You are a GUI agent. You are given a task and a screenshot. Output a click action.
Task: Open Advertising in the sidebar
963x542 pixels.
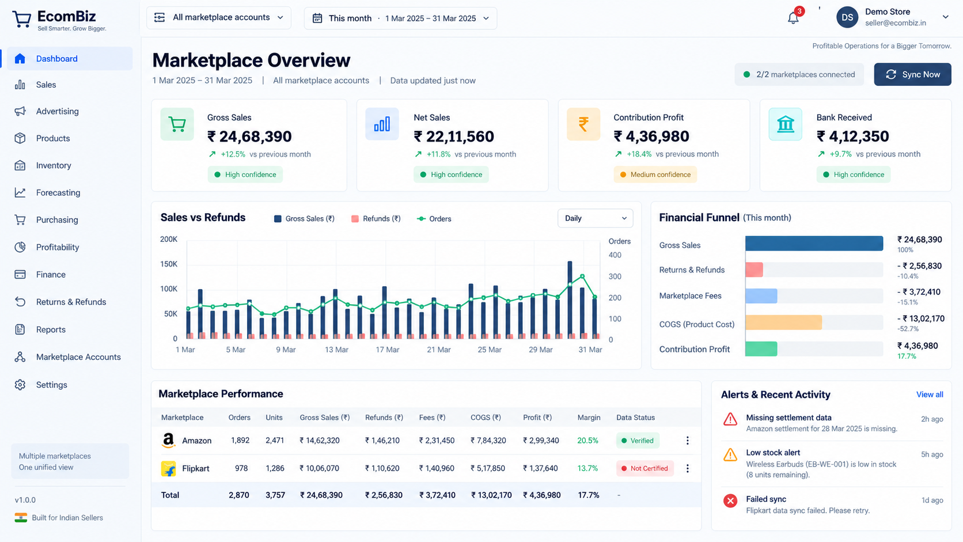70,111
